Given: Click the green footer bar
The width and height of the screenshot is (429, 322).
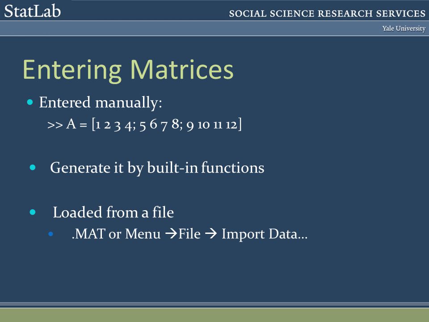Looking at the screenshot, I should pos(214,315).
